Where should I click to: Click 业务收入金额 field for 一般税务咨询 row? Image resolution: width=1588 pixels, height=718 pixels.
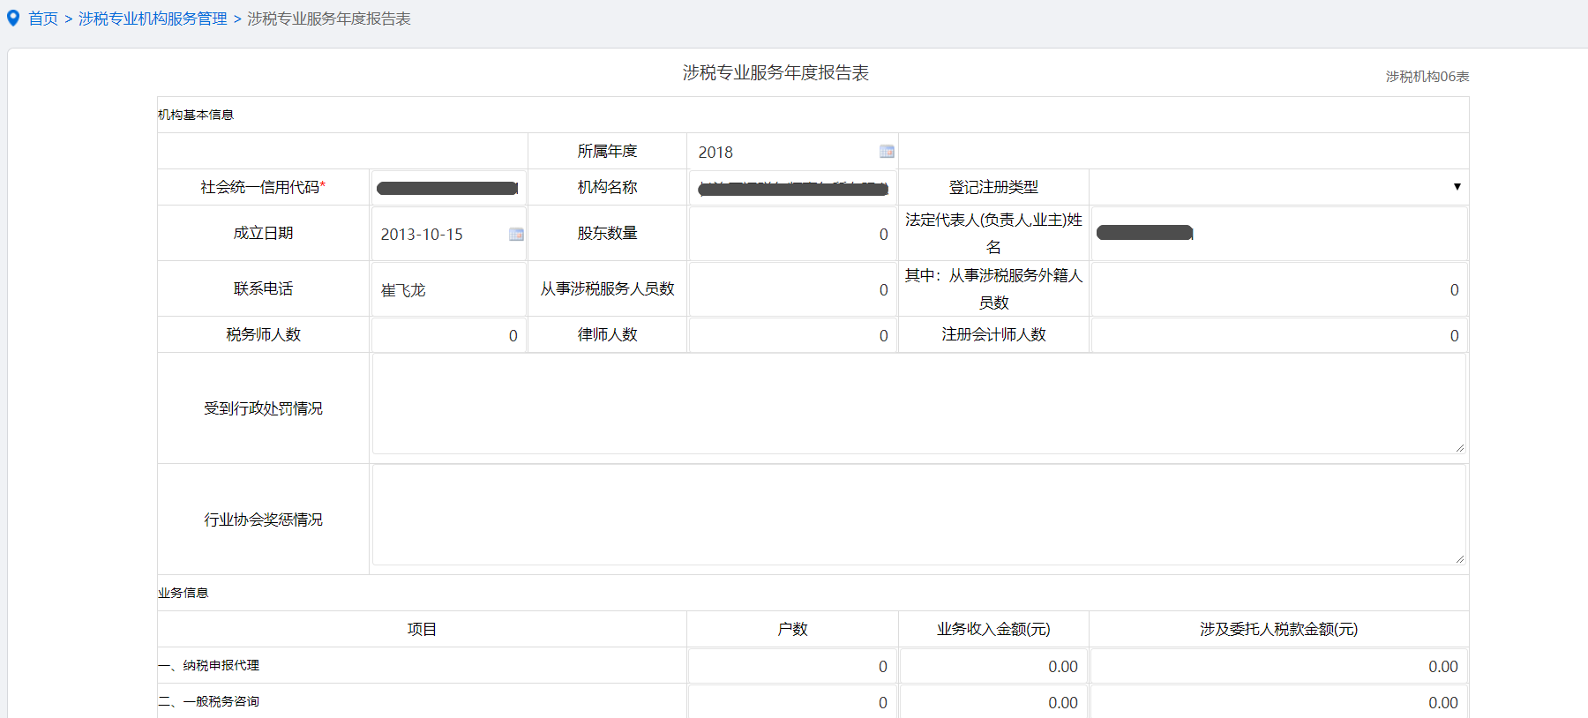tap(992, 702)
